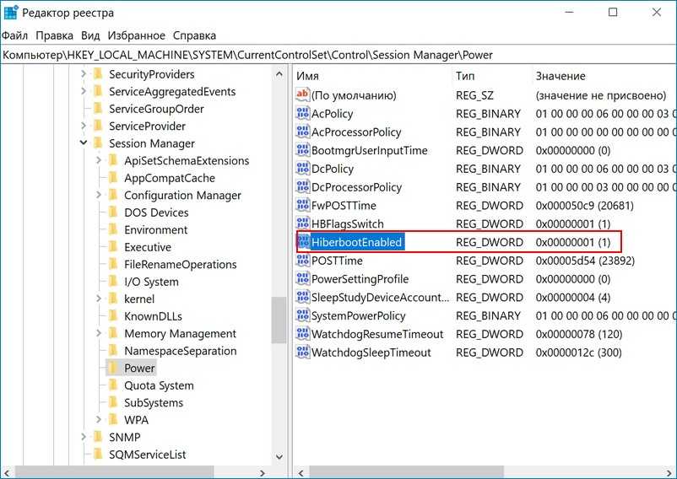Select the Memory Management key
The height and width of the screenshot is (479, 677).
180,333
